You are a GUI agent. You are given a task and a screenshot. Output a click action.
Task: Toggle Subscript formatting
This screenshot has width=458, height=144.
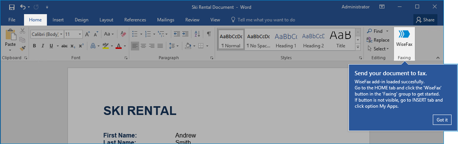coord(73,46)
